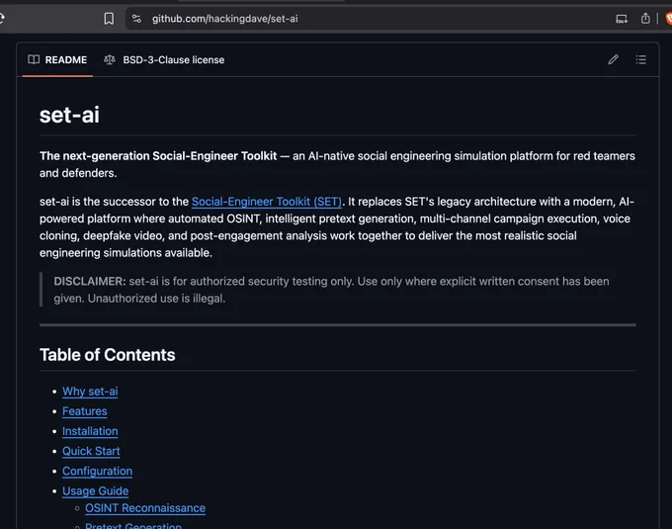This screenshot has width=672, height=529.
Task: Click bold text 'The next-generation Social-Engineer Toolkit'
Action: 158,156
